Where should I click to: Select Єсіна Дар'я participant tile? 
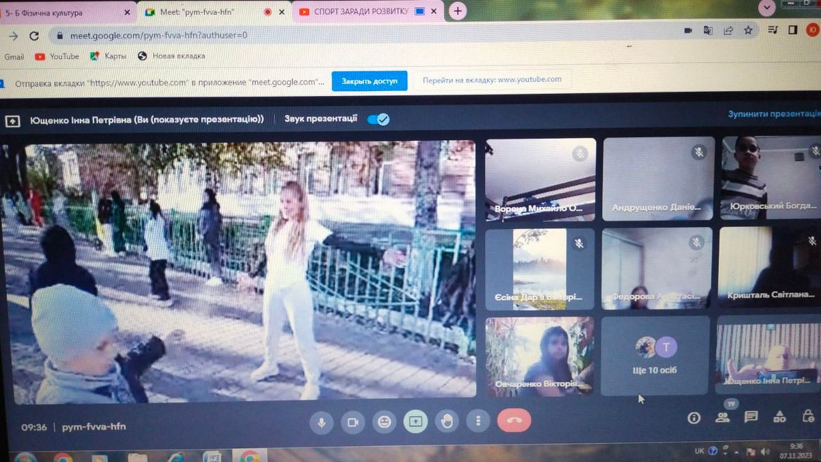(540, 269)
